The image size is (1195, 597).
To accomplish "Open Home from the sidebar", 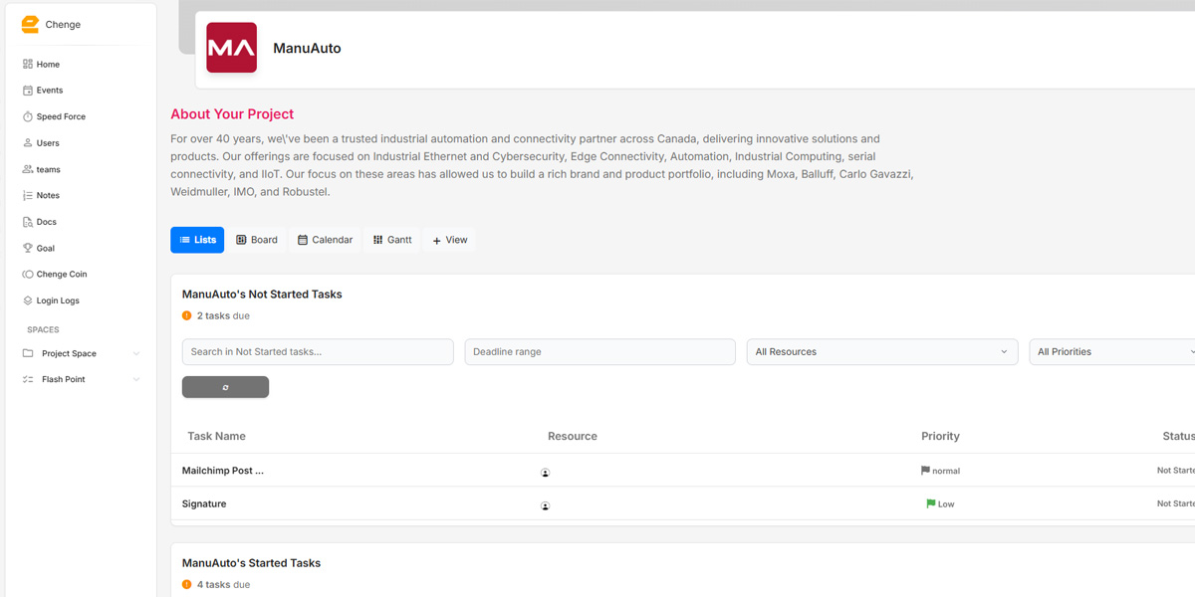I will coord(48,65).
